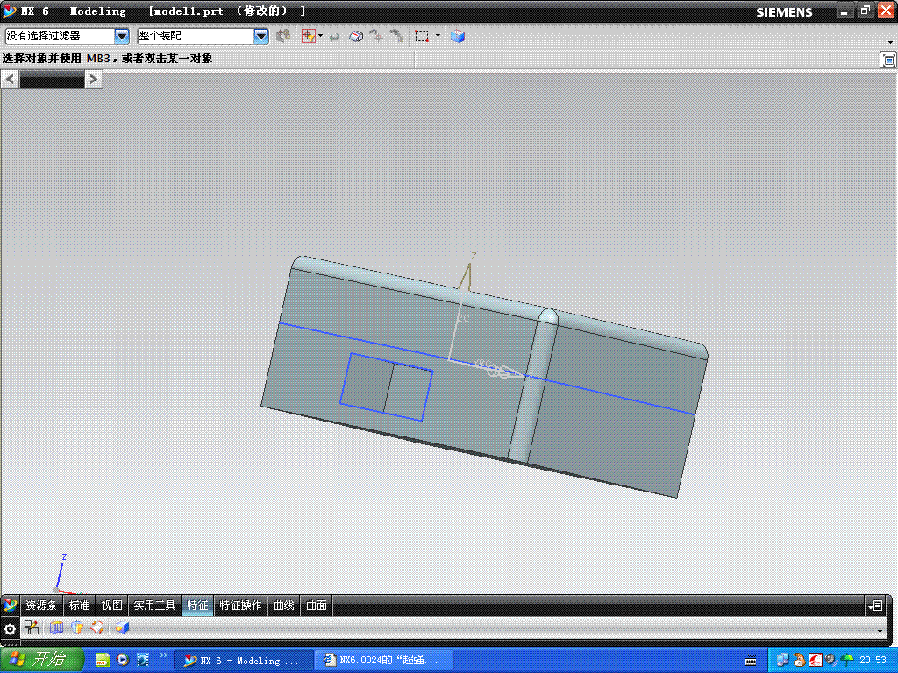Click the block cube icon in the feature toolbar
898x673 pixels.
click(121, 627)
